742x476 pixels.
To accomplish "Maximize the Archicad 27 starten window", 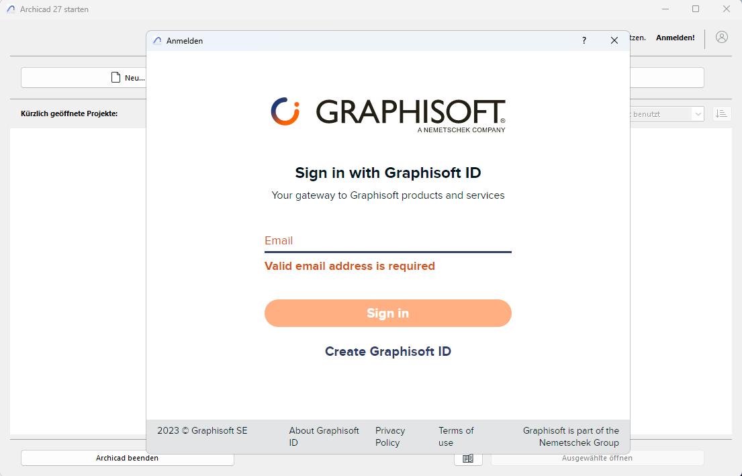I will point(696,9).
